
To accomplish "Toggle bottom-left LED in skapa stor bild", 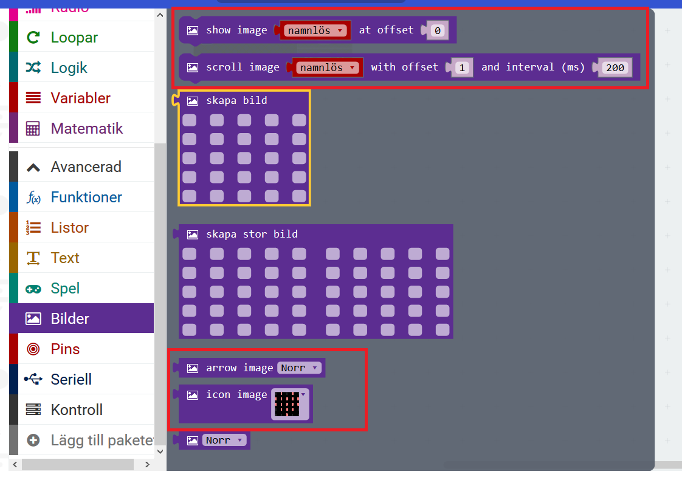I will tap(189, 330).
